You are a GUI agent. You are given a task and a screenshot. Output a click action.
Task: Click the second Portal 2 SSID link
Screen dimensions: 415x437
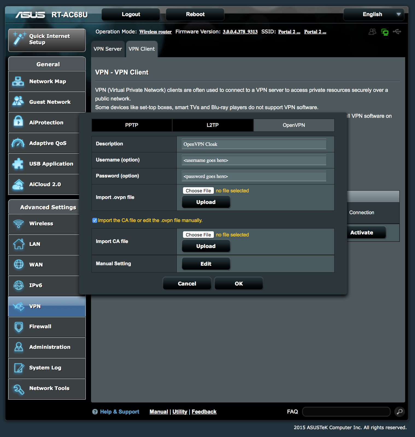(x=315, y=32)
